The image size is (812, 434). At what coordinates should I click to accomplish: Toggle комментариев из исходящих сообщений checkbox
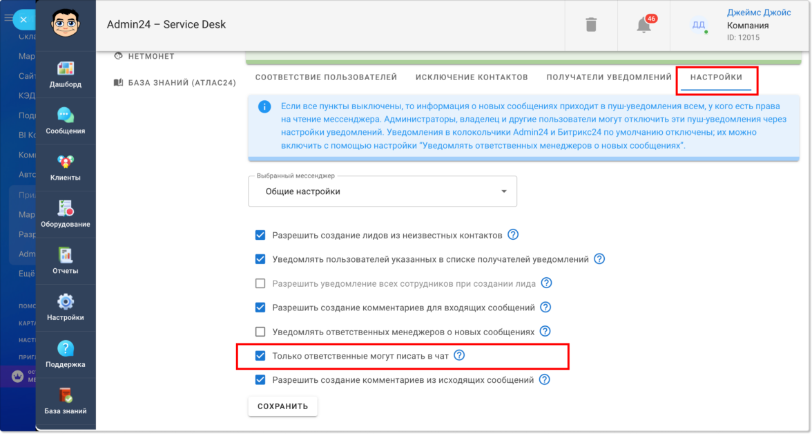tap(260, 380)
